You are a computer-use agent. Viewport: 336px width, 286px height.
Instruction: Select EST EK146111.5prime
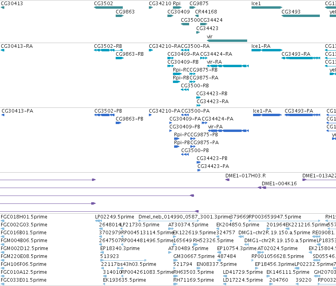pos(288,272)
